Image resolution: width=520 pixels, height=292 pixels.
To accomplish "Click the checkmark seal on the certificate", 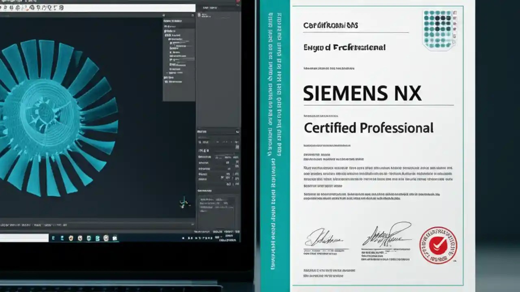I will 438,244.
